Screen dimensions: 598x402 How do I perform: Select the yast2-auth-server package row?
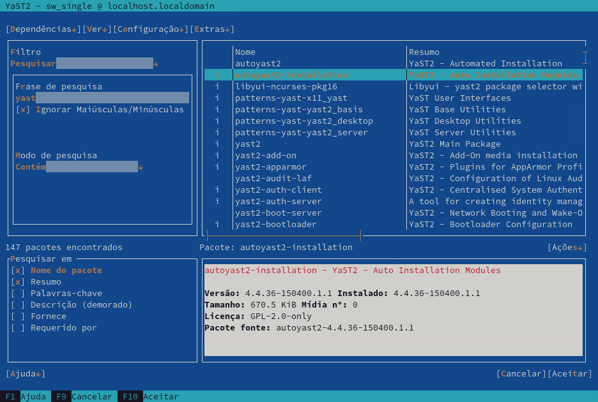pyautogui.click(x=393, y=201)
